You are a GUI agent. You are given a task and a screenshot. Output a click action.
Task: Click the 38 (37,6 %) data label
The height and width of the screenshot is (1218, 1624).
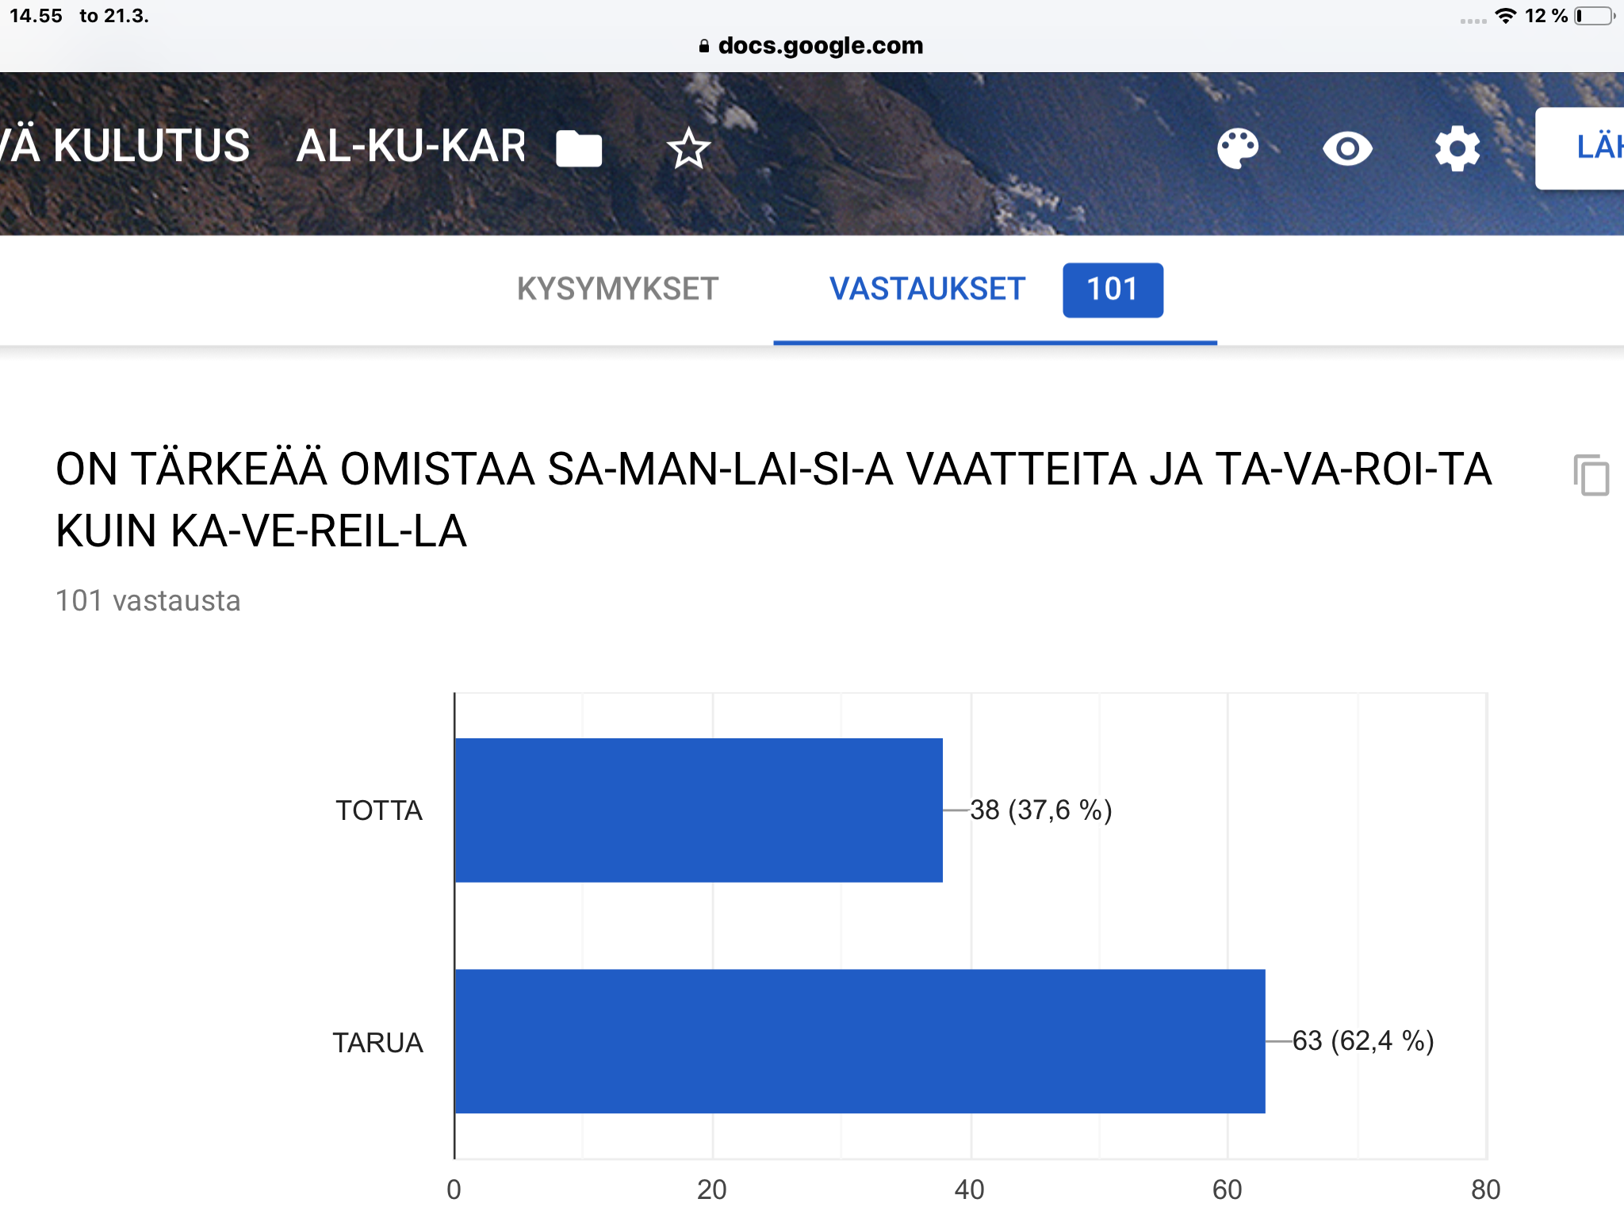(x=1040, y=810)
